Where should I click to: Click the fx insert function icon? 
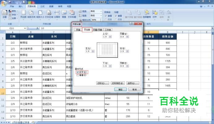click(x=37, y=28)
